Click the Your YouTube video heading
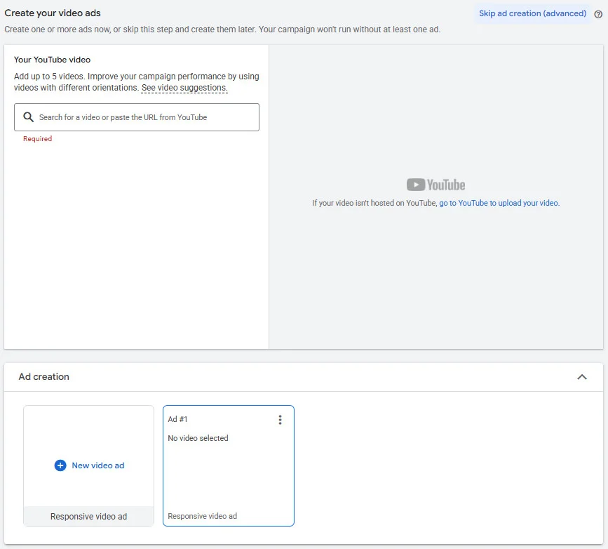 [53, 60]
